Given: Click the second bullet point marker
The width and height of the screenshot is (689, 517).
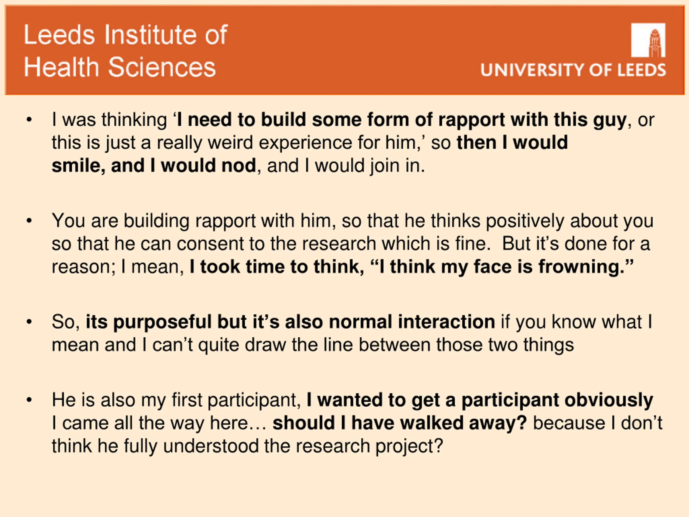Looking at the screenshot, I should click(29, 221).
